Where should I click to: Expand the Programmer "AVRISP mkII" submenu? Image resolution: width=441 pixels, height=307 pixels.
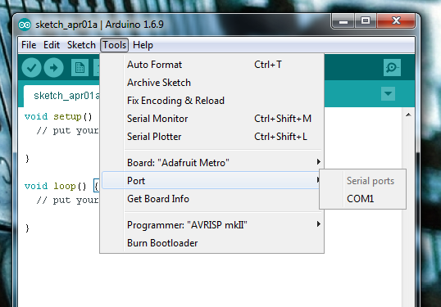point(211,225)
